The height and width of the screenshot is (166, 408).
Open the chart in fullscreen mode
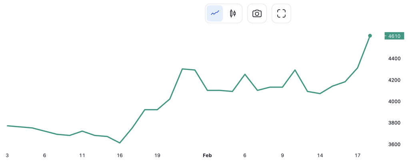click(281, 14)
